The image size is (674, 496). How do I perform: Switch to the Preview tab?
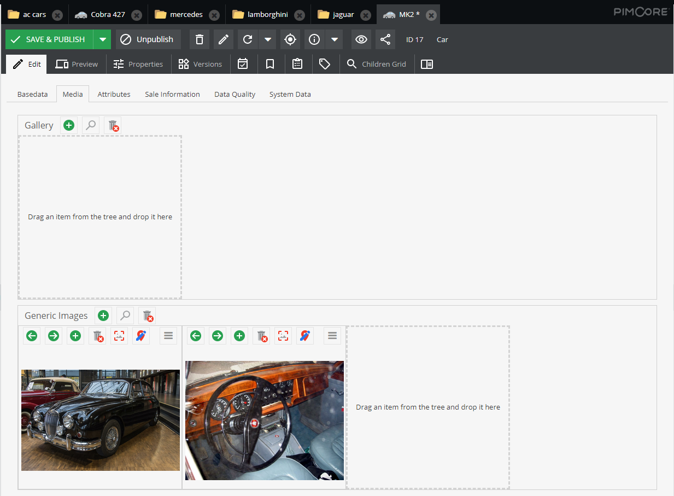[77, 64]
